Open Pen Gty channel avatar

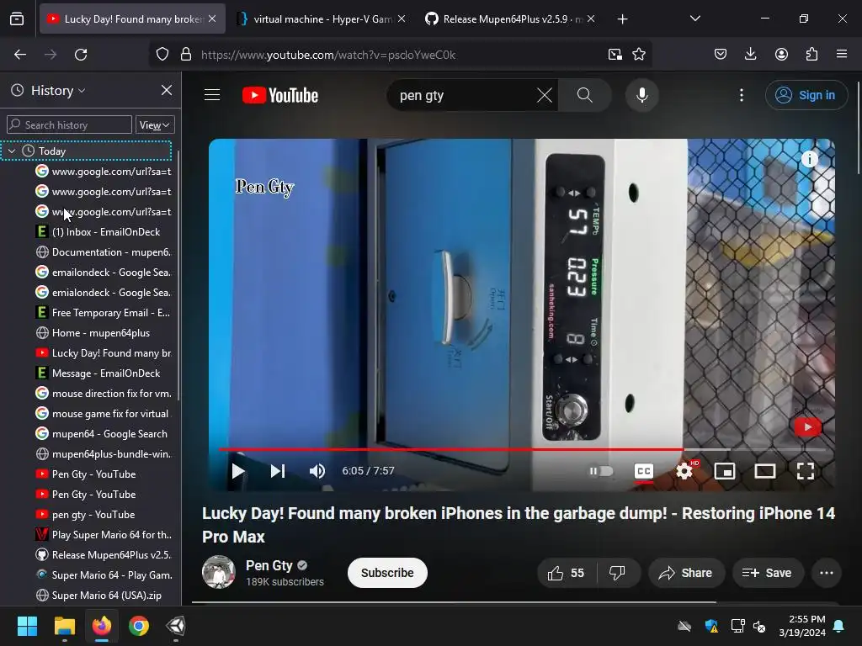coord(219,572)
